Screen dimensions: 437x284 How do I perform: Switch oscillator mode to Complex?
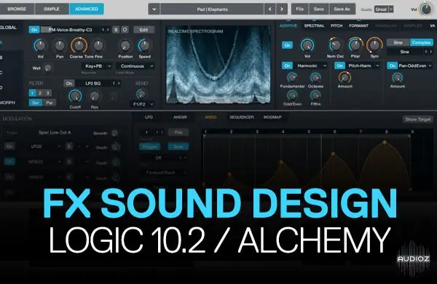(422, 43)
